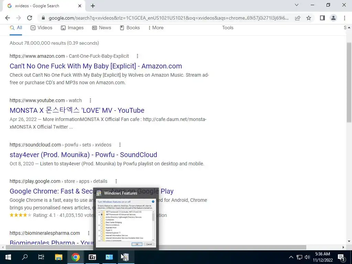The height and width of the screenshot is (264, 352).
Task: Click the https://www.youtube.com › watch text
Action: pos(46,100)
